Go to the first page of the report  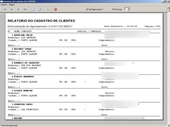(x=5, y=9)
